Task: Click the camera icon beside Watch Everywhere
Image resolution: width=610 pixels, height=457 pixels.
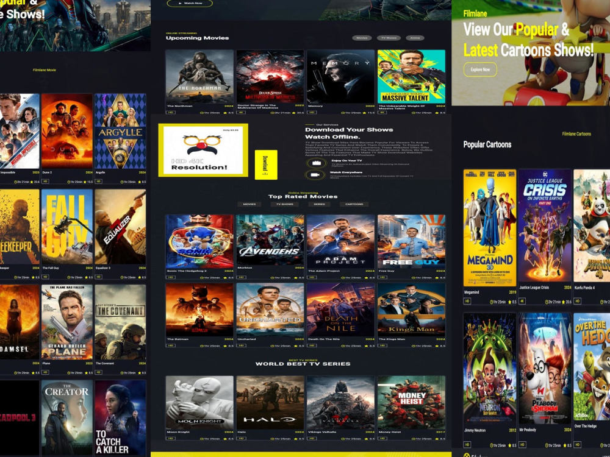Action: coord(316,175)
